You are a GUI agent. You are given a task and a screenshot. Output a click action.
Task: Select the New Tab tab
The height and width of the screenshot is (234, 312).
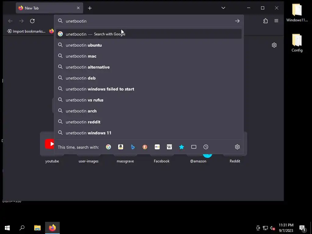(49, 8)
